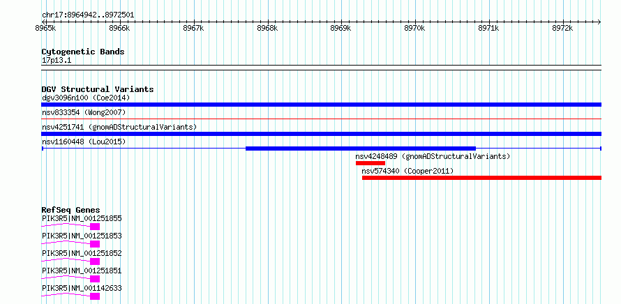The width and height of the screenshot is (621, 304).
Task: Open PIK3R5|NM_001251853 transcript label
Action: point(82,236)
